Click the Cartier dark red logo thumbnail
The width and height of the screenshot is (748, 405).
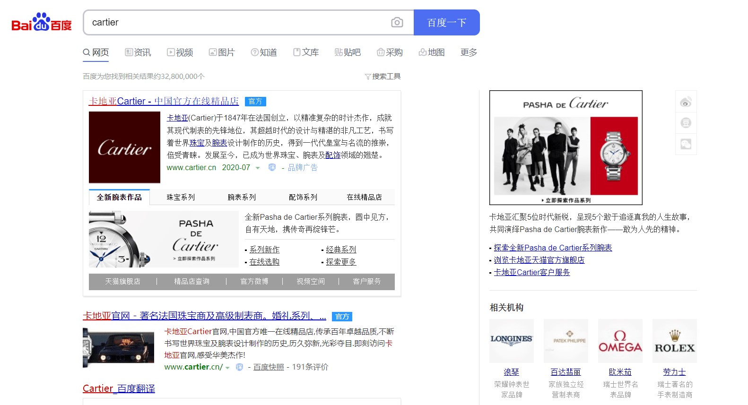tap(124, 147)
